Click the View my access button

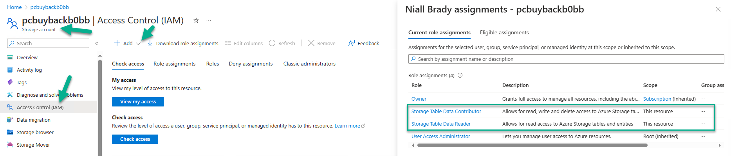(138, 102)
